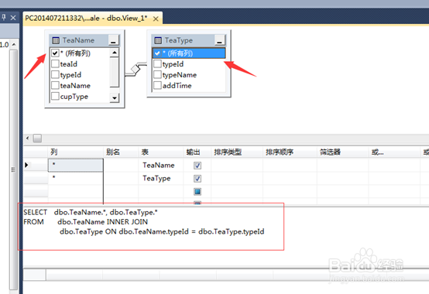Click the 输出 column header

click(197, 152)
